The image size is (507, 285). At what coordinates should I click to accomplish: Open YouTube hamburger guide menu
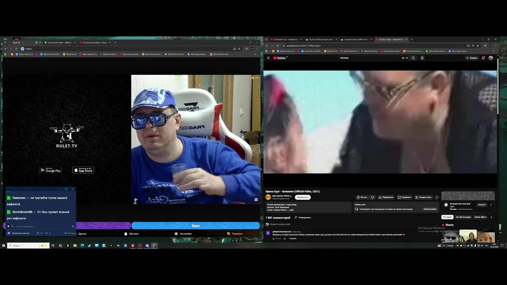click(x=268, y=58)
